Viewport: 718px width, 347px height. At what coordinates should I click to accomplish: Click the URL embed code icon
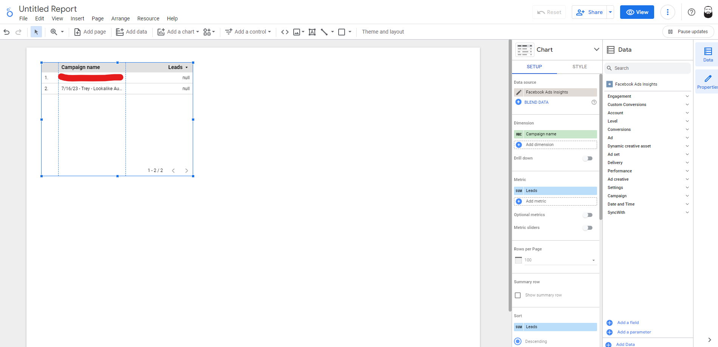[x=285, y=32]
